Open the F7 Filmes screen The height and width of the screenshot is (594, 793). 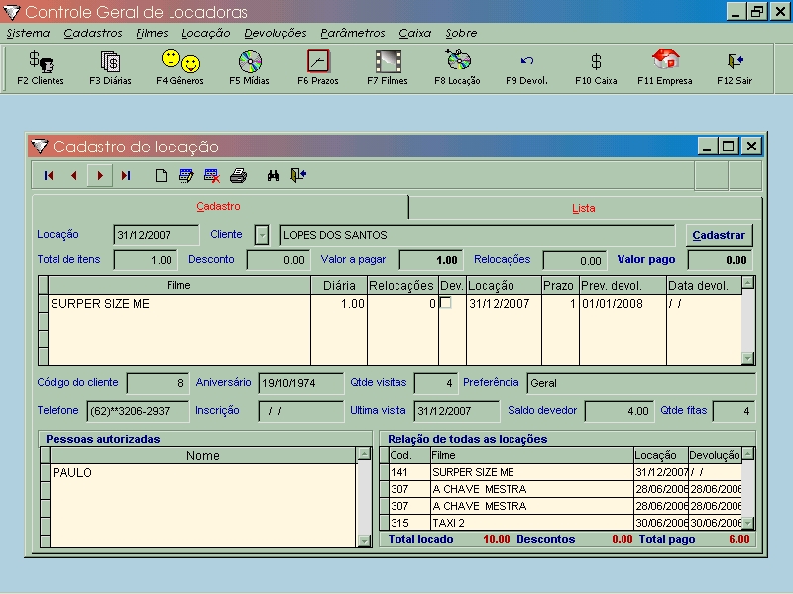[388, 67]
